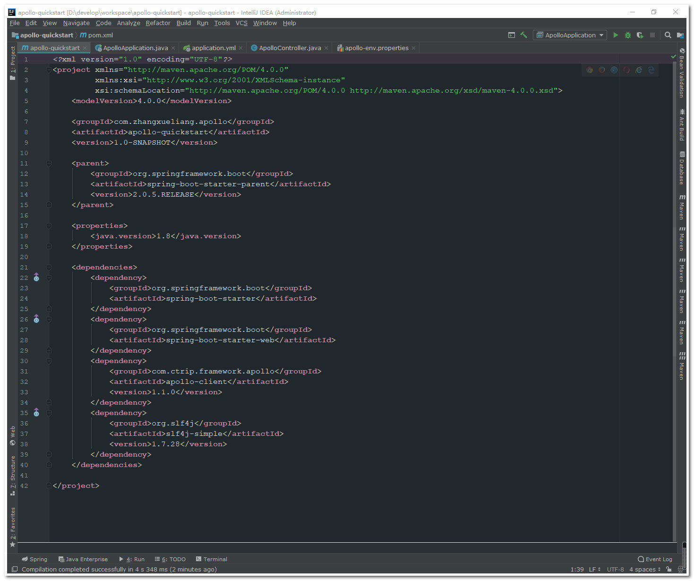Open the 6: TODO tool window
The width and height of the screenshot is (694, 581).
tap(171, 559)
